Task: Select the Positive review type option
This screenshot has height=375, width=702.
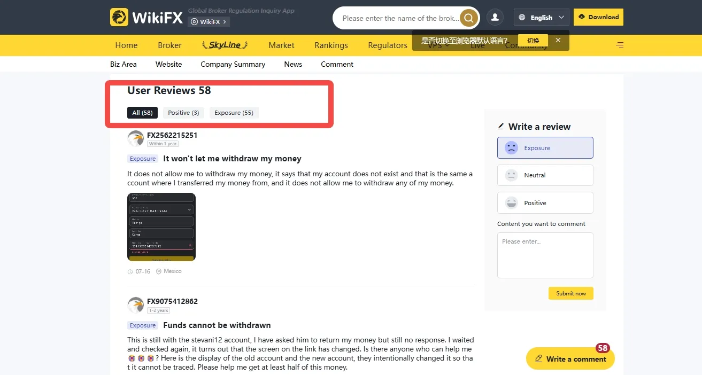Action: [545, 203]
